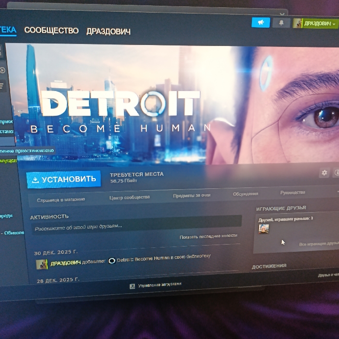Click the Detroit game icon in activity feed
Image resolution: width=339 pixels, height=339 pixels.
(x=112, y=261)
